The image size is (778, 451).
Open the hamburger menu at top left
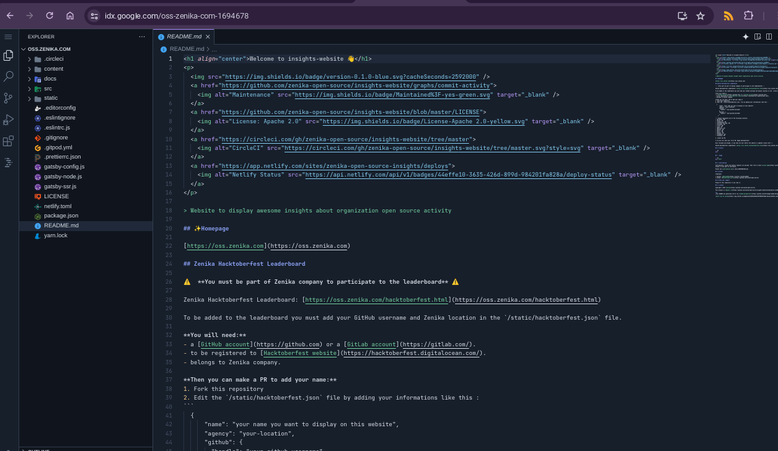coord(8,35)
